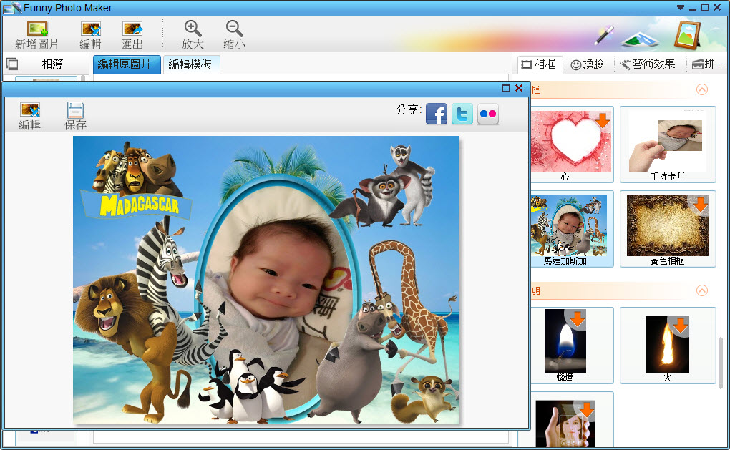Collapse the 框 frames section
Image resolution: width=730 pixels, height=450 pixels.
point(701,89)
